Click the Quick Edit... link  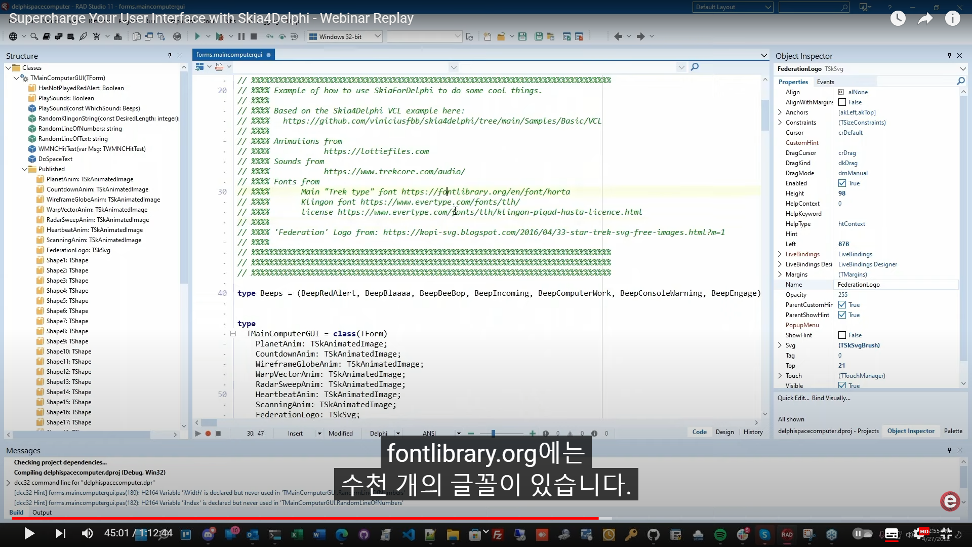click(793, 398)
